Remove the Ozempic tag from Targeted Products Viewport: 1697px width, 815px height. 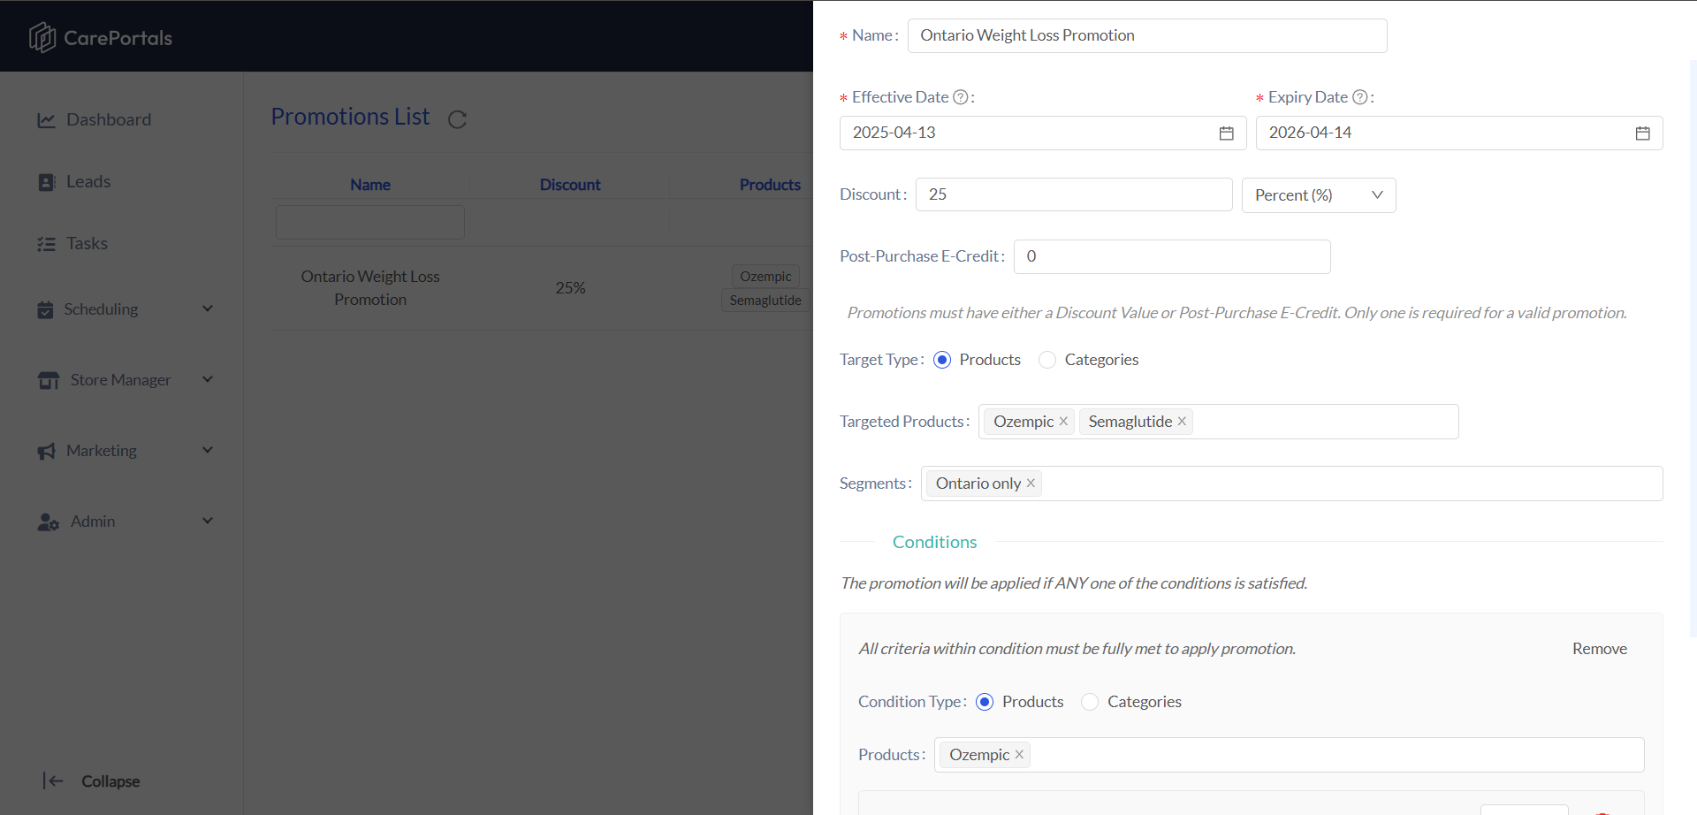click(1063, 422)
